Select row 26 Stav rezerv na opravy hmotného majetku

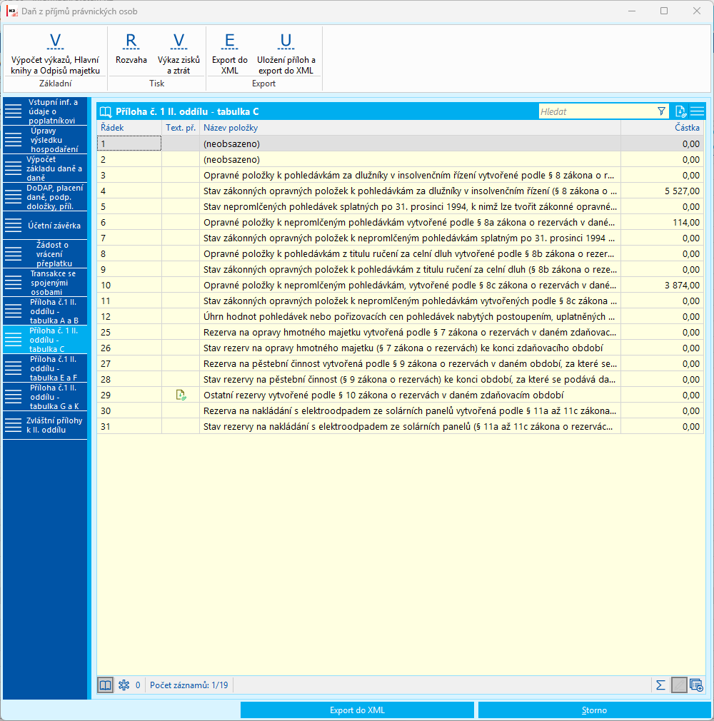pyautogui.click(x=401, y=348)
